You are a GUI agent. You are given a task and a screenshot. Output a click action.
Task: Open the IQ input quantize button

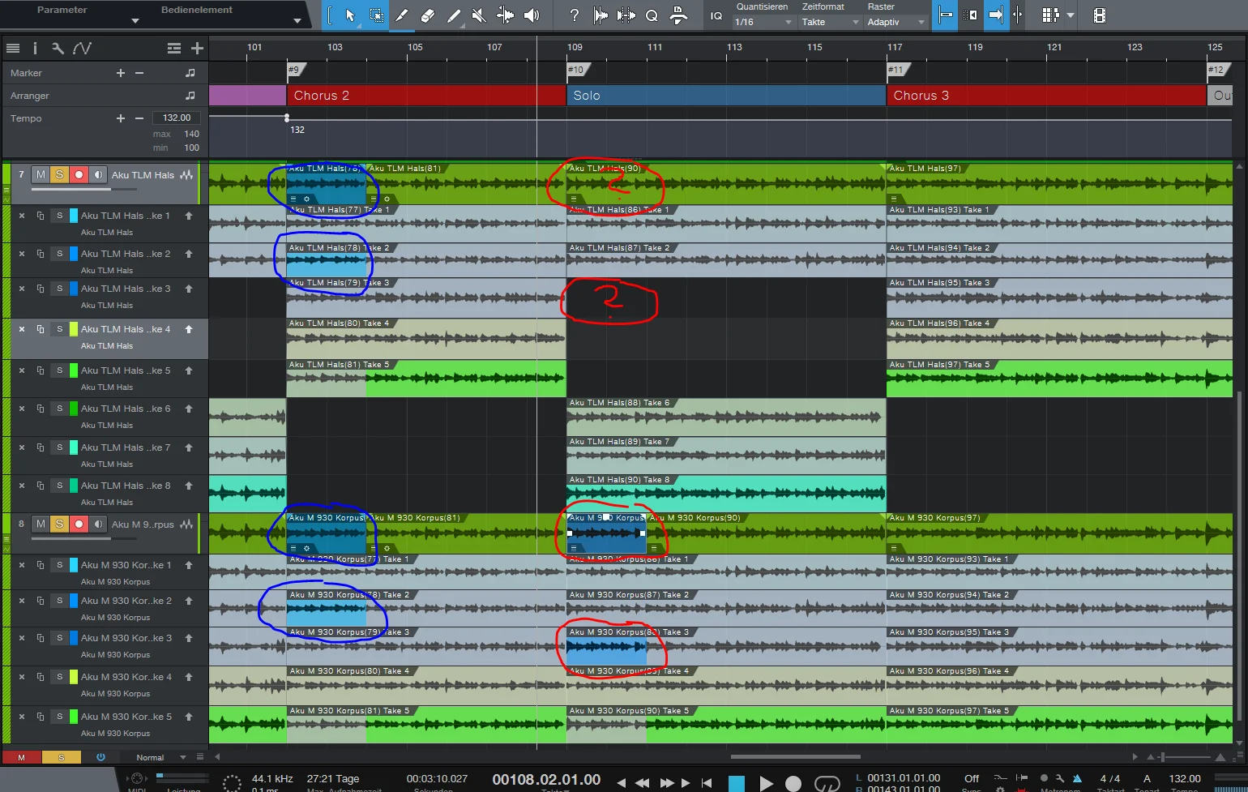coord(716,15)
